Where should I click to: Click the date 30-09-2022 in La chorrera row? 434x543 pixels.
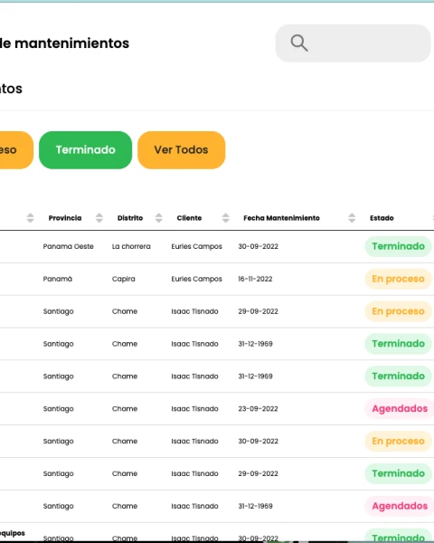pos(259,246)
